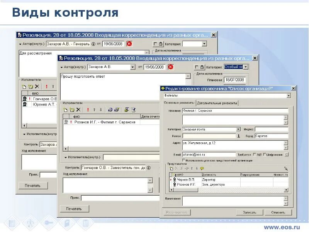Checkbox left of lock, middle Резолюция window

pyautogui.click(x=197, y=67)
